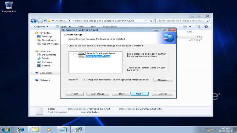Image resolution: width=237 pixels, height=133 pixels.
Task: Open Recent Places in the navigation pane
Action: (x=50, y=44)
